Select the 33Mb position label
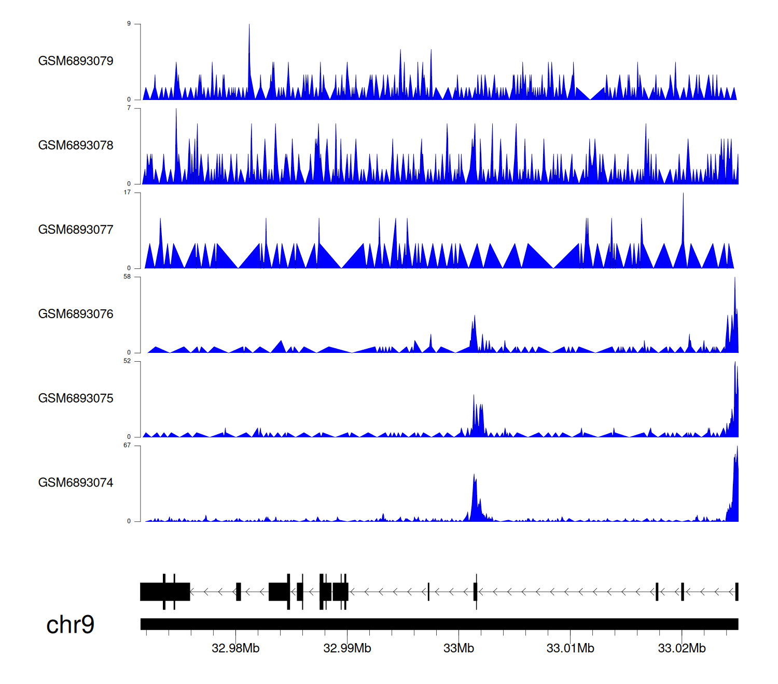778x684 pixels. click(459, 648)
